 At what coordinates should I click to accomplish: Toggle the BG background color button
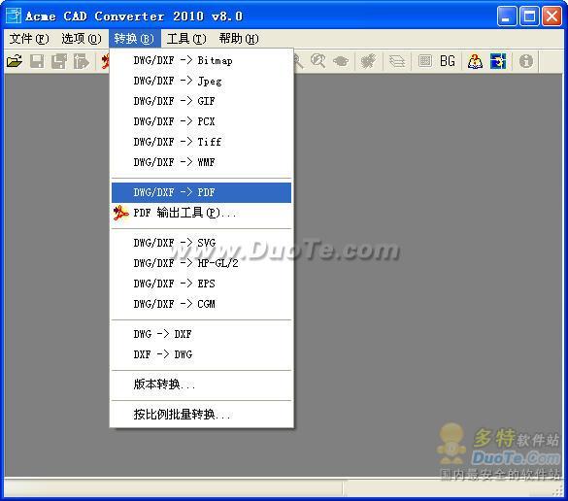click(x=448, y=61)
